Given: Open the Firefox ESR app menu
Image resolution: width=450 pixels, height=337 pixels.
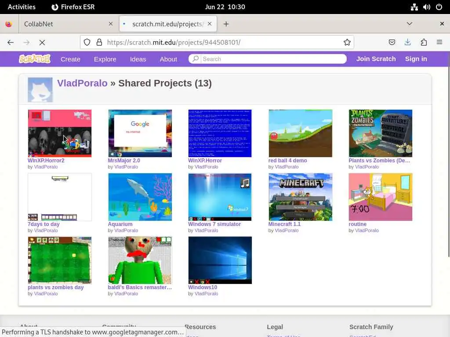Looking at the screenshot, I should coord(73,7).
